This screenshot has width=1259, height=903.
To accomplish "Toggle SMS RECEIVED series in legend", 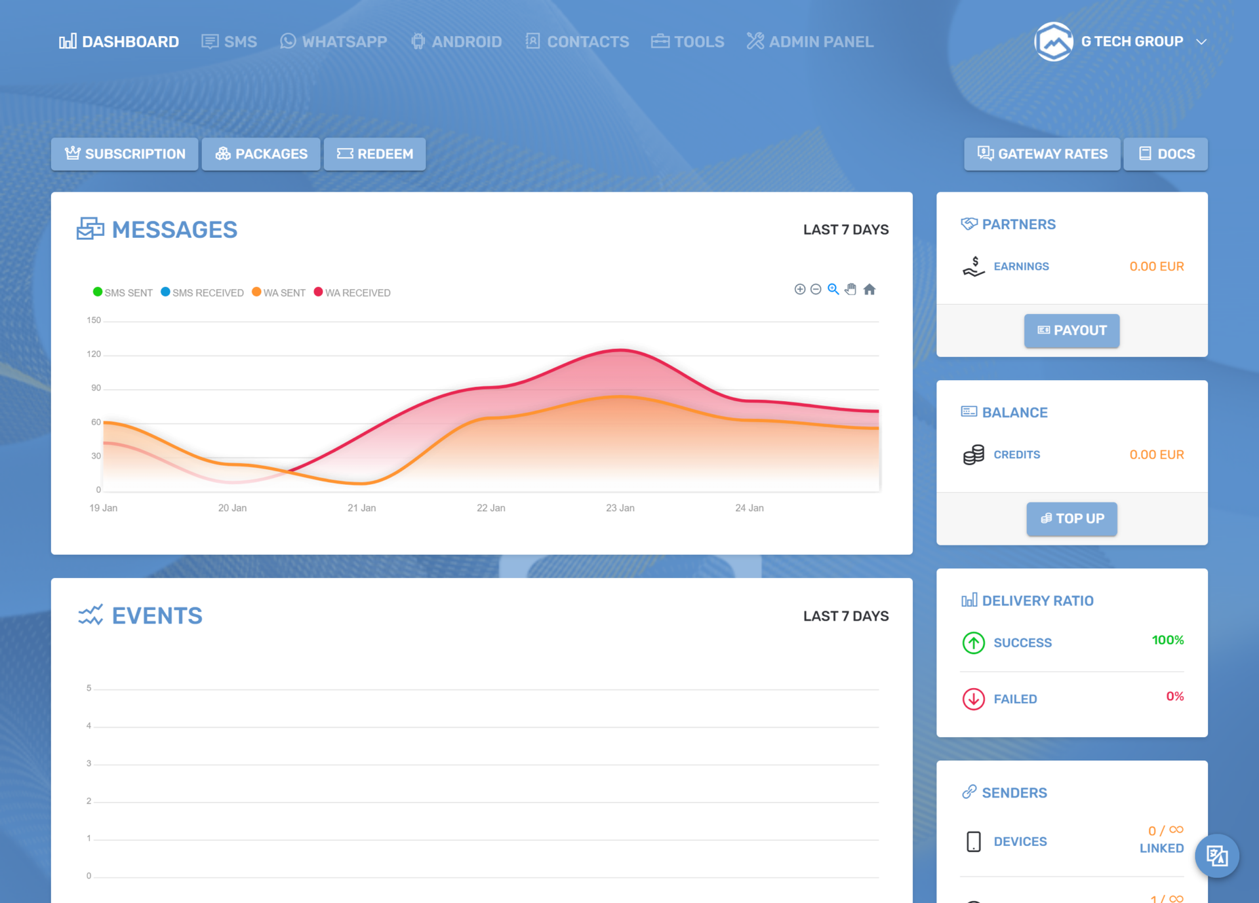I will (x=203, y=292).
